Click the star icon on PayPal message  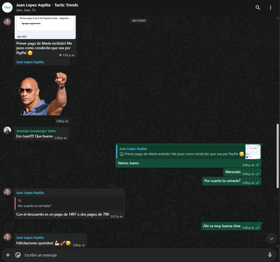pyautogui.click(x=60, y=55)
